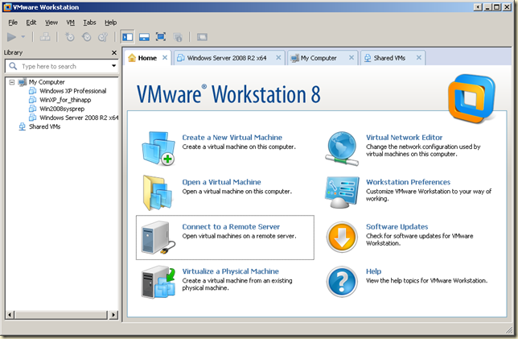
Task: Click the Send Ctrl+Alt+Del toolbar icon
Action: coord(45,37)
